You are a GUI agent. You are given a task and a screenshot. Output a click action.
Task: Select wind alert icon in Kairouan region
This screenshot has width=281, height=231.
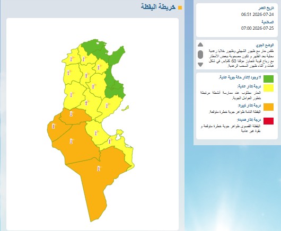pyautogui.click(x=93, y=86)
